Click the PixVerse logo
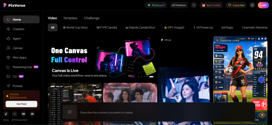 [14, 5]
